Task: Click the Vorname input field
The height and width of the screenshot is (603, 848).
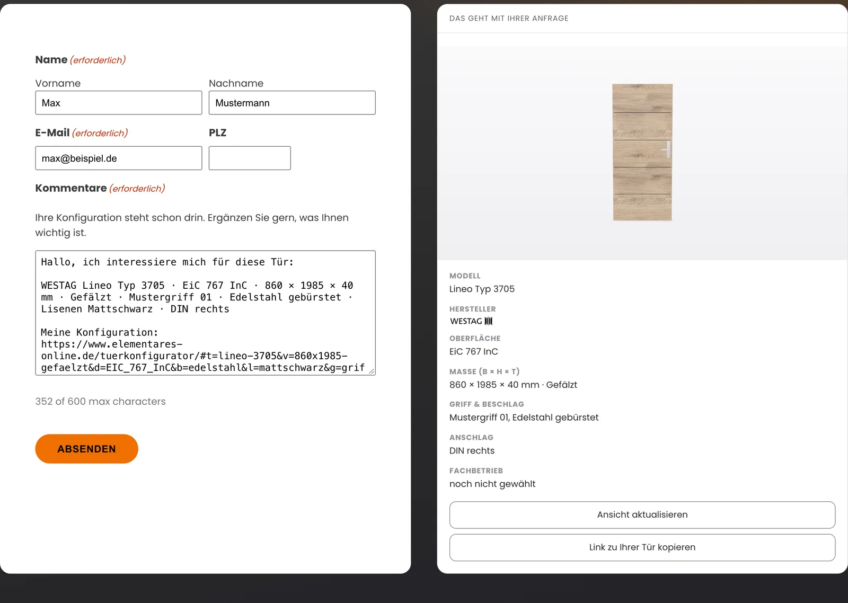Action: click(119, 103)
